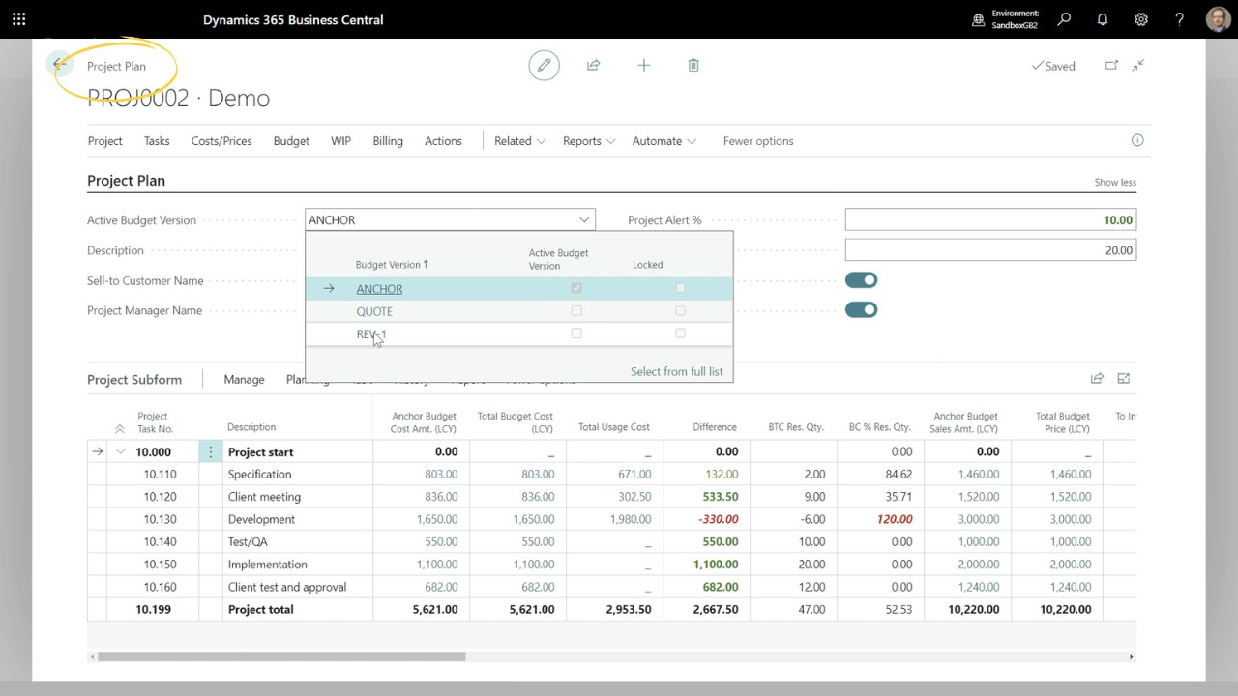
Task: Click the 10.199 task number
Action: click(x=153, y=609)
